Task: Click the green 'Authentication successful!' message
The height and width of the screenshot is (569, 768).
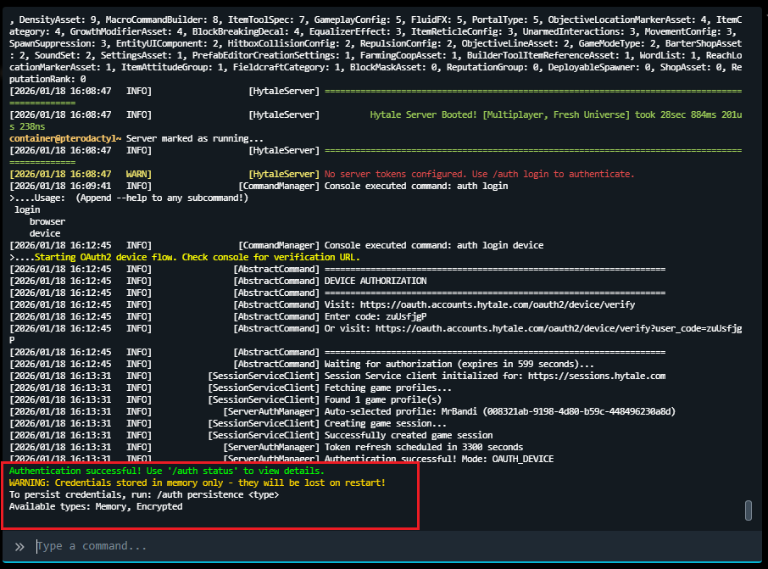Action: pos(166,471)
